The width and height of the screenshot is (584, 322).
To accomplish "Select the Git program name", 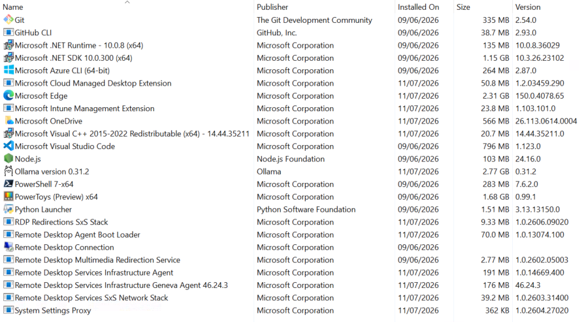I will pyautogui.click(x=20, y=20).
